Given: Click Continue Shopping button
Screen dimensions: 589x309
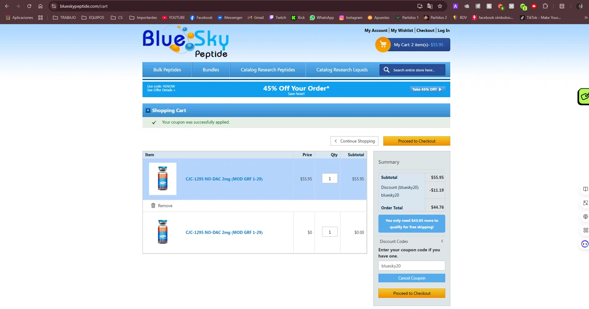Looking at the screenshot, I should [354, 141].
